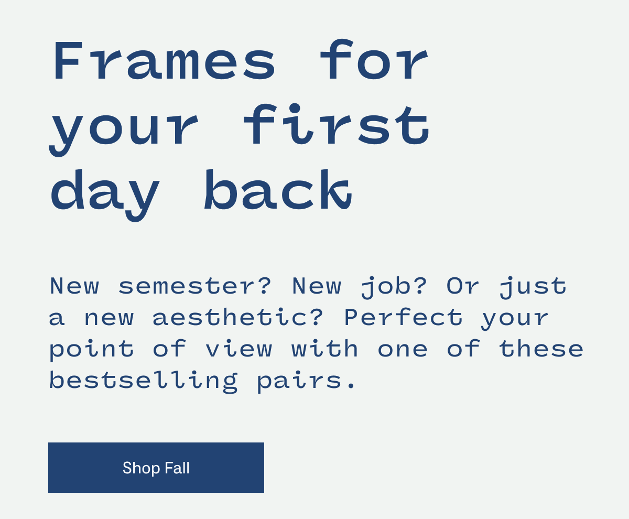The width and height of the screenshot is (629, 519).
Task: Click the word "first" in the headline
Action: point(337,125)
